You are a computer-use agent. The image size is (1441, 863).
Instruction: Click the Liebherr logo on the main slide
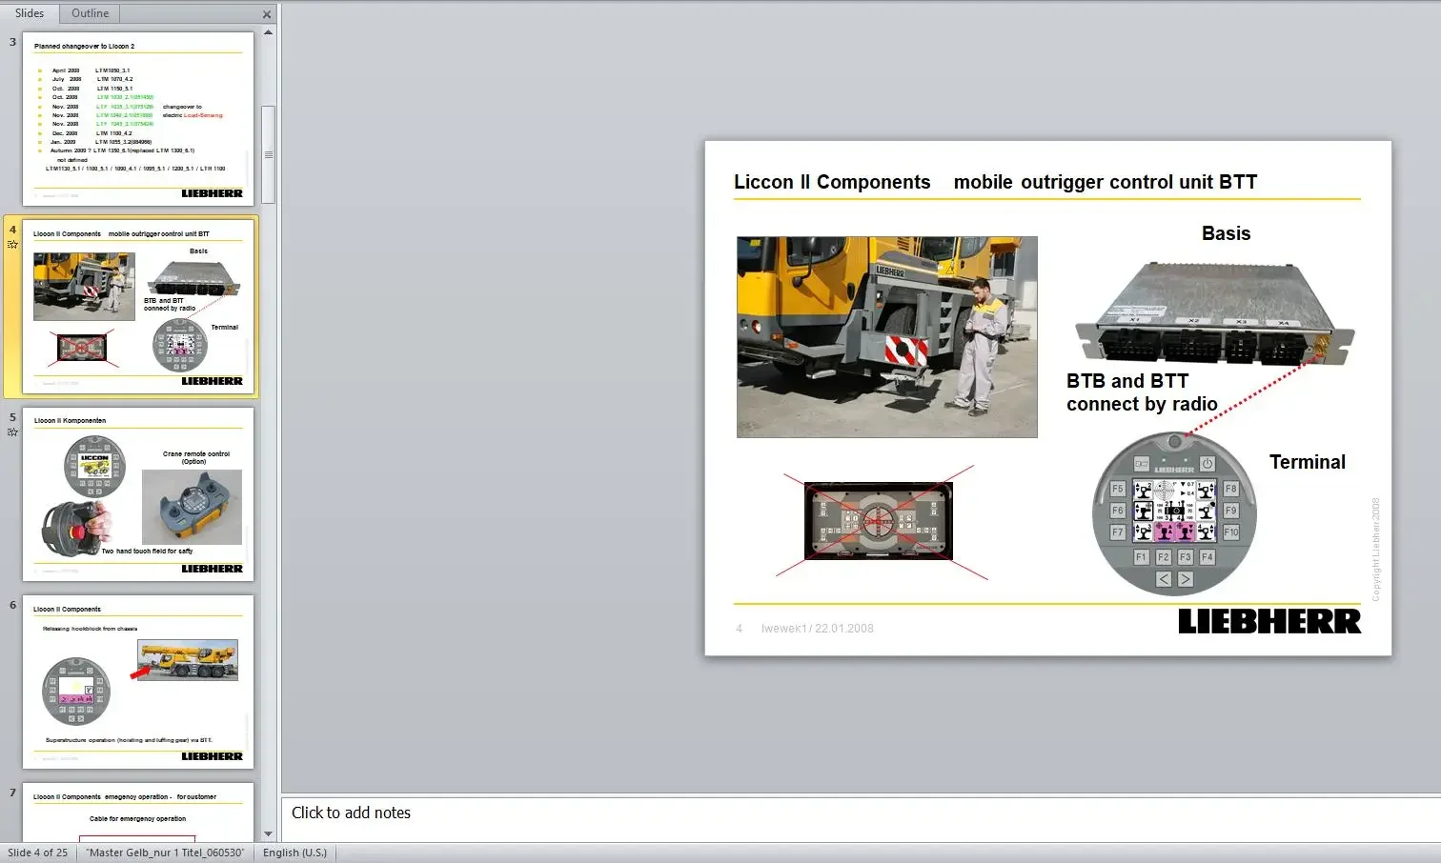tap(1268, 621)
